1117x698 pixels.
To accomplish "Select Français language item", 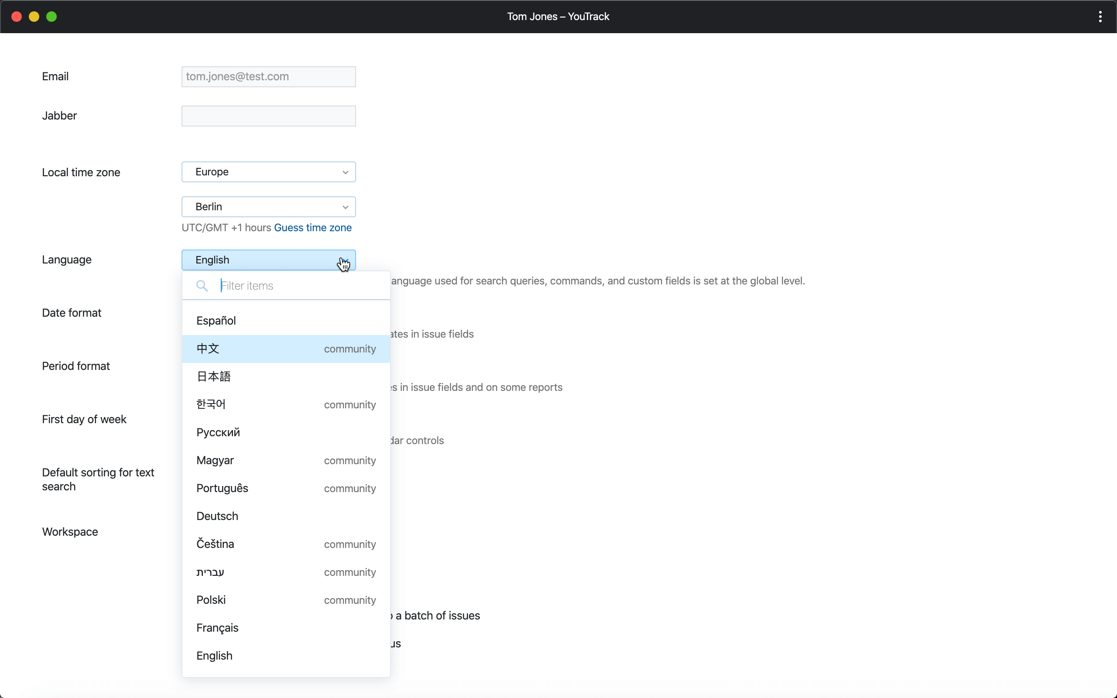I will [x=217, y=628].
